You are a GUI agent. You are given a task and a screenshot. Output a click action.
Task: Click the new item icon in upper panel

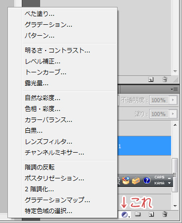pyautogui.click(x=151, y=80)
